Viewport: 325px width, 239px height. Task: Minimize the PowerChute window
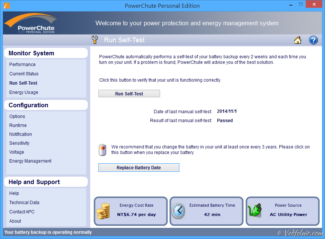291,4
